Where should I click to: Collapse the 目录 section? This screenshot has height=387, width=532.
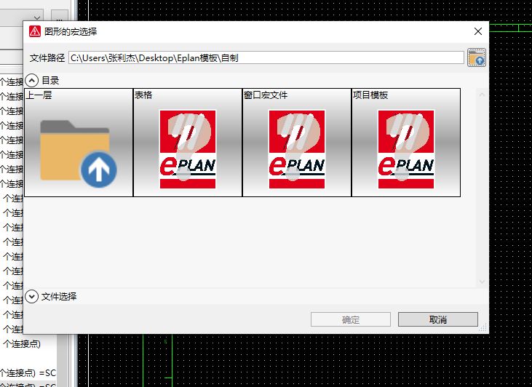click(31, 81)
